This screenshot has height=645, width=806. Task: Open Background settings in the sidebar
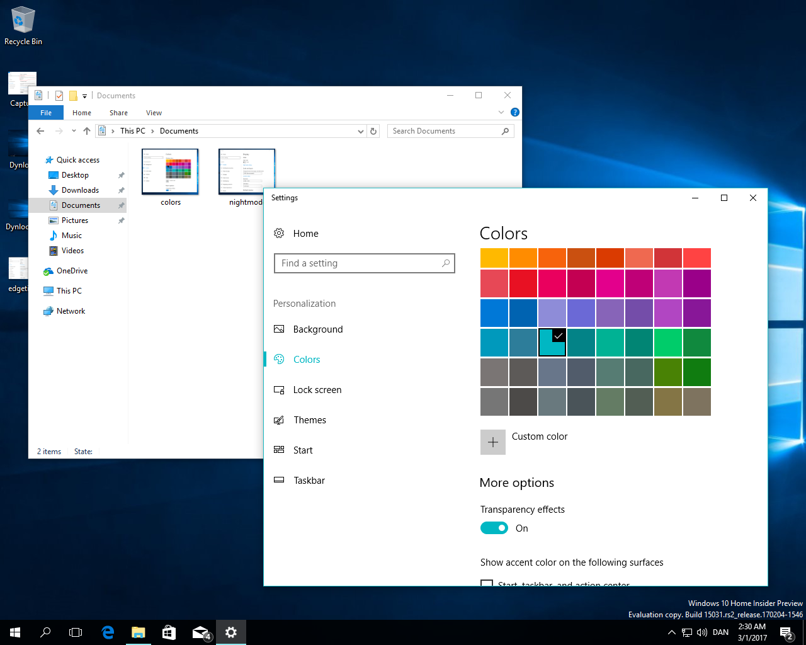(318, 329)
